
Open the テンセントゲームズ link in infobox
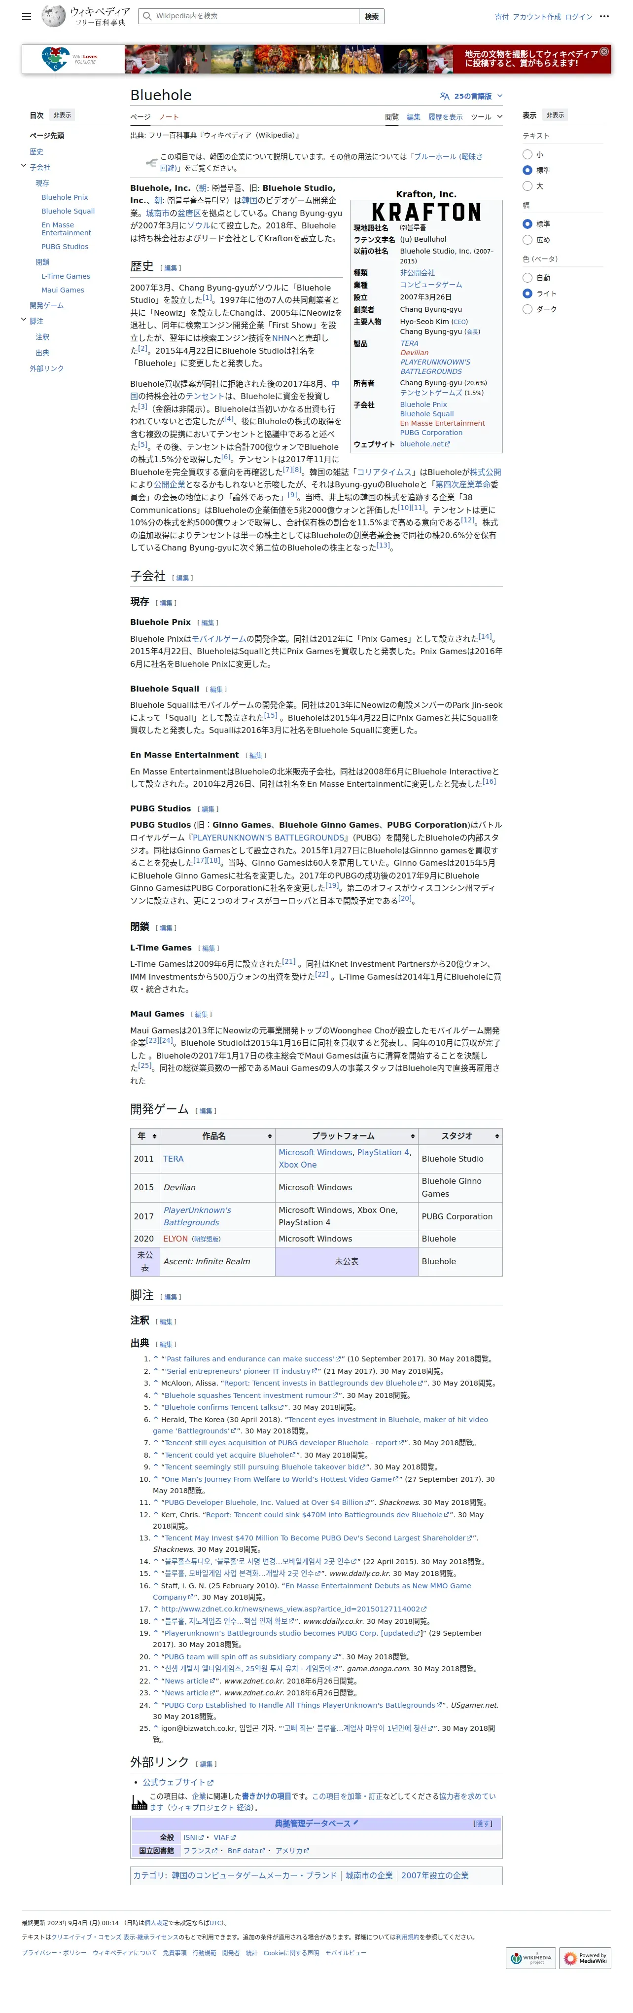(430, 393)
